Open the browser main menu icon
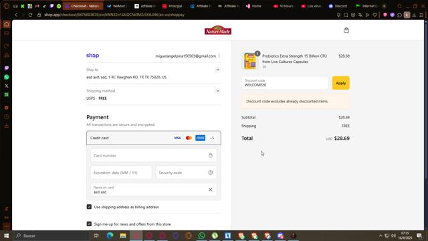This screenshot has width=428, height=241. [x=421, y=15]
